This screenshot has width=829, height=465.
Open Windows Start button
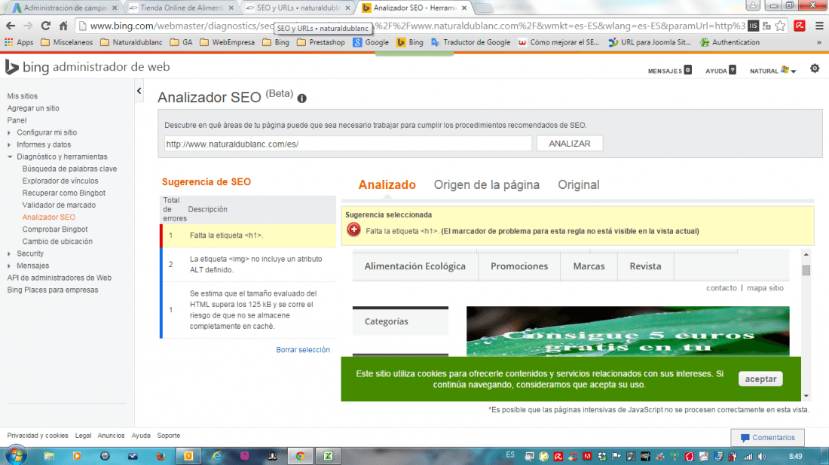15,455
